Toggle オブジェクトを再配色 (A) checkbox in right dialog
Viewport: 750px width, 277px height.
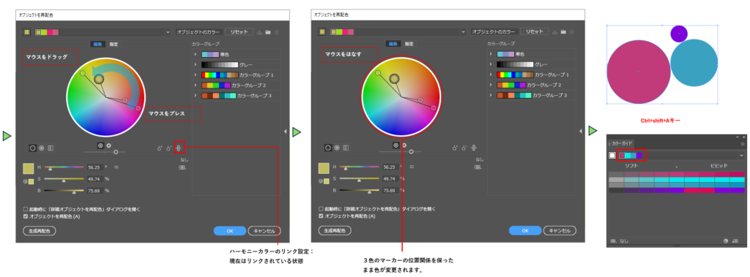tap(321, 216)
